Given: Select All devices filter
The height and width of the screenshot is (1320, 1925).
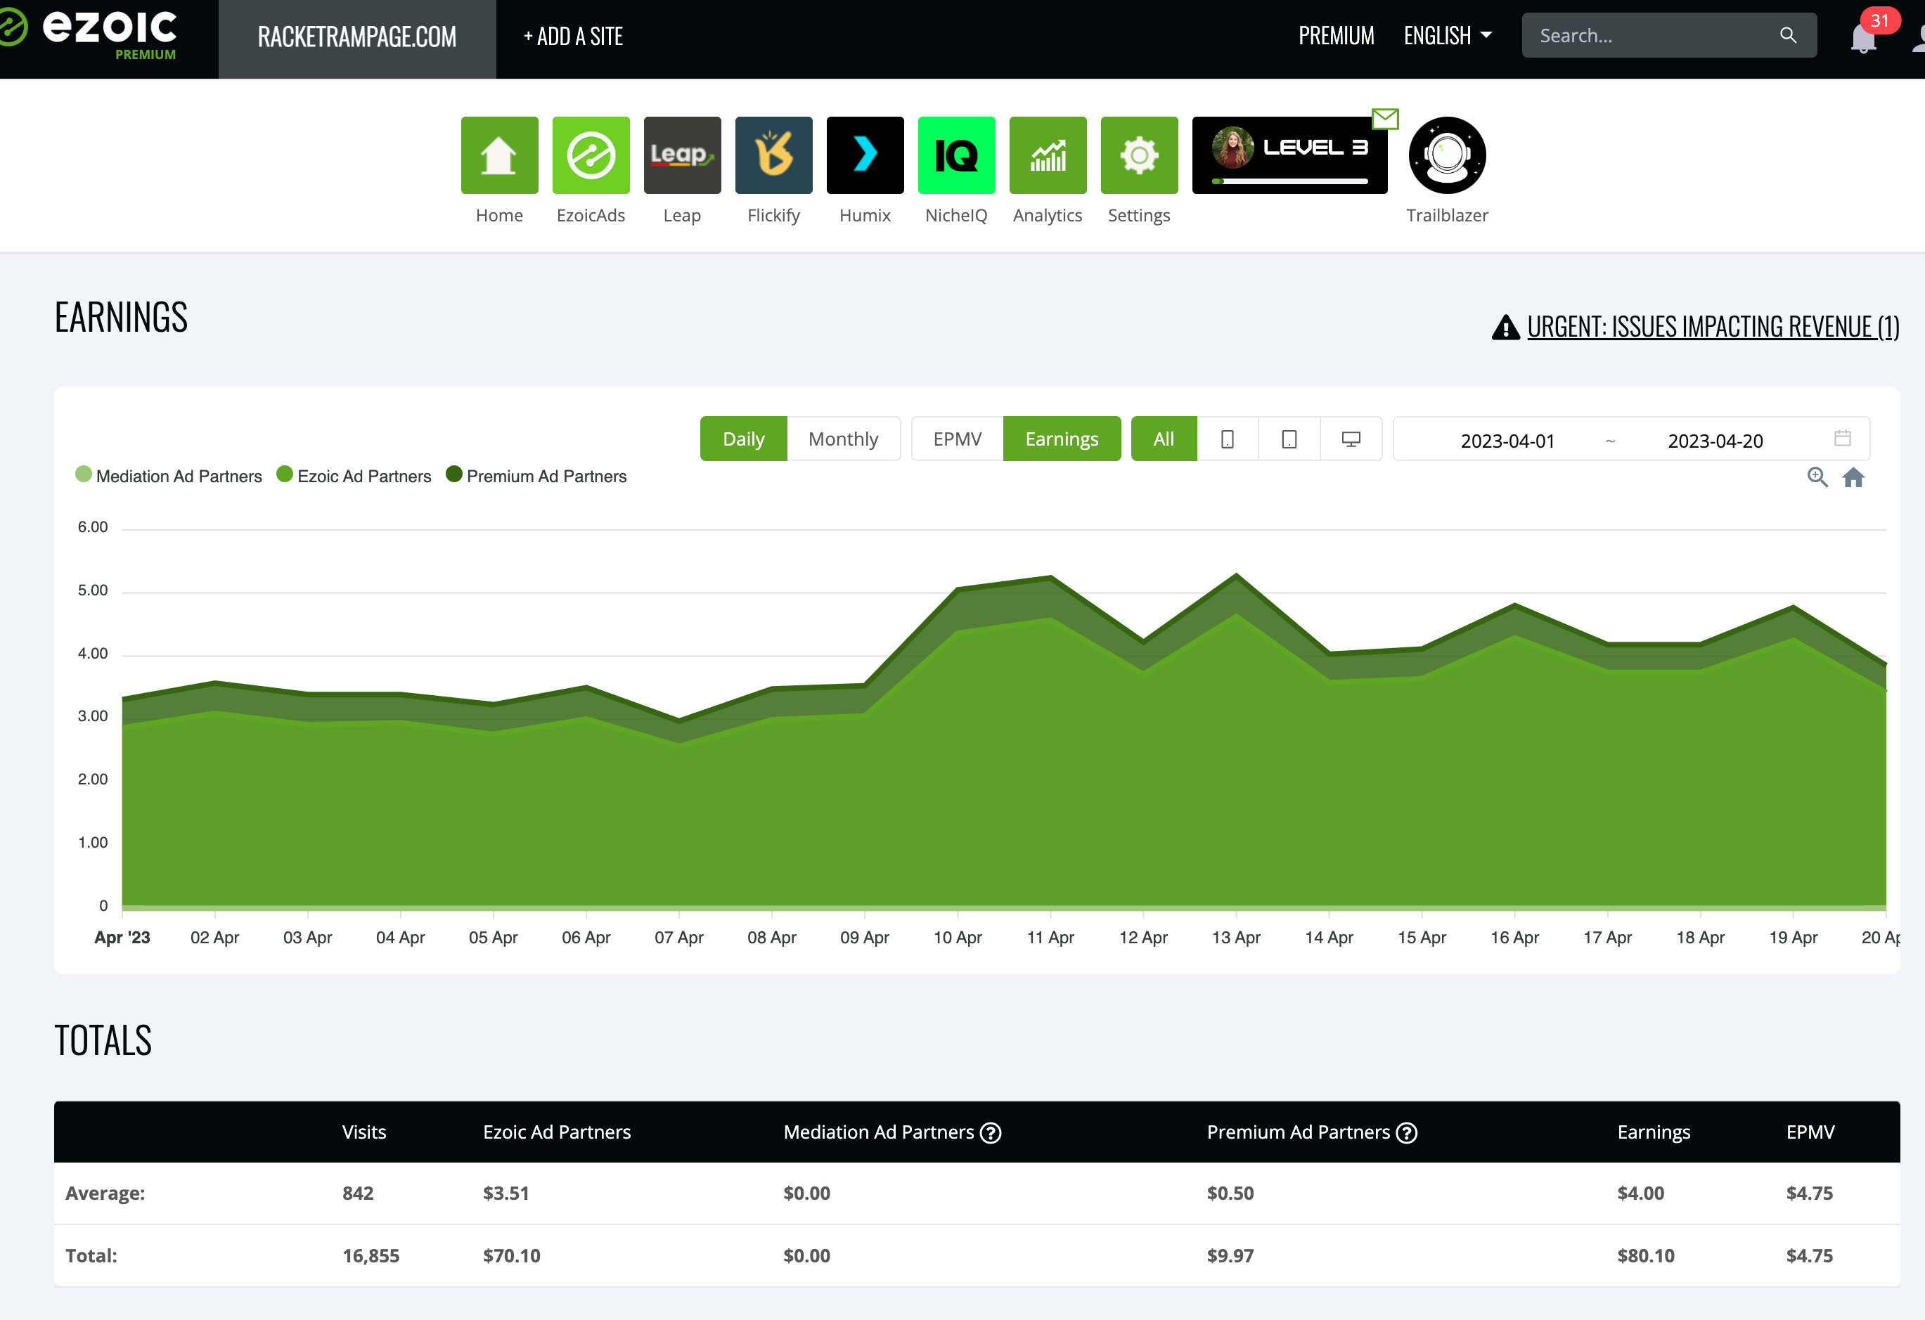Looking at the screenshot, I should pos(1164,439).
